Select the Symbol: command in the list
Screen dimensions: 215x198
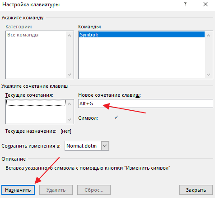(x=142, y=35)
